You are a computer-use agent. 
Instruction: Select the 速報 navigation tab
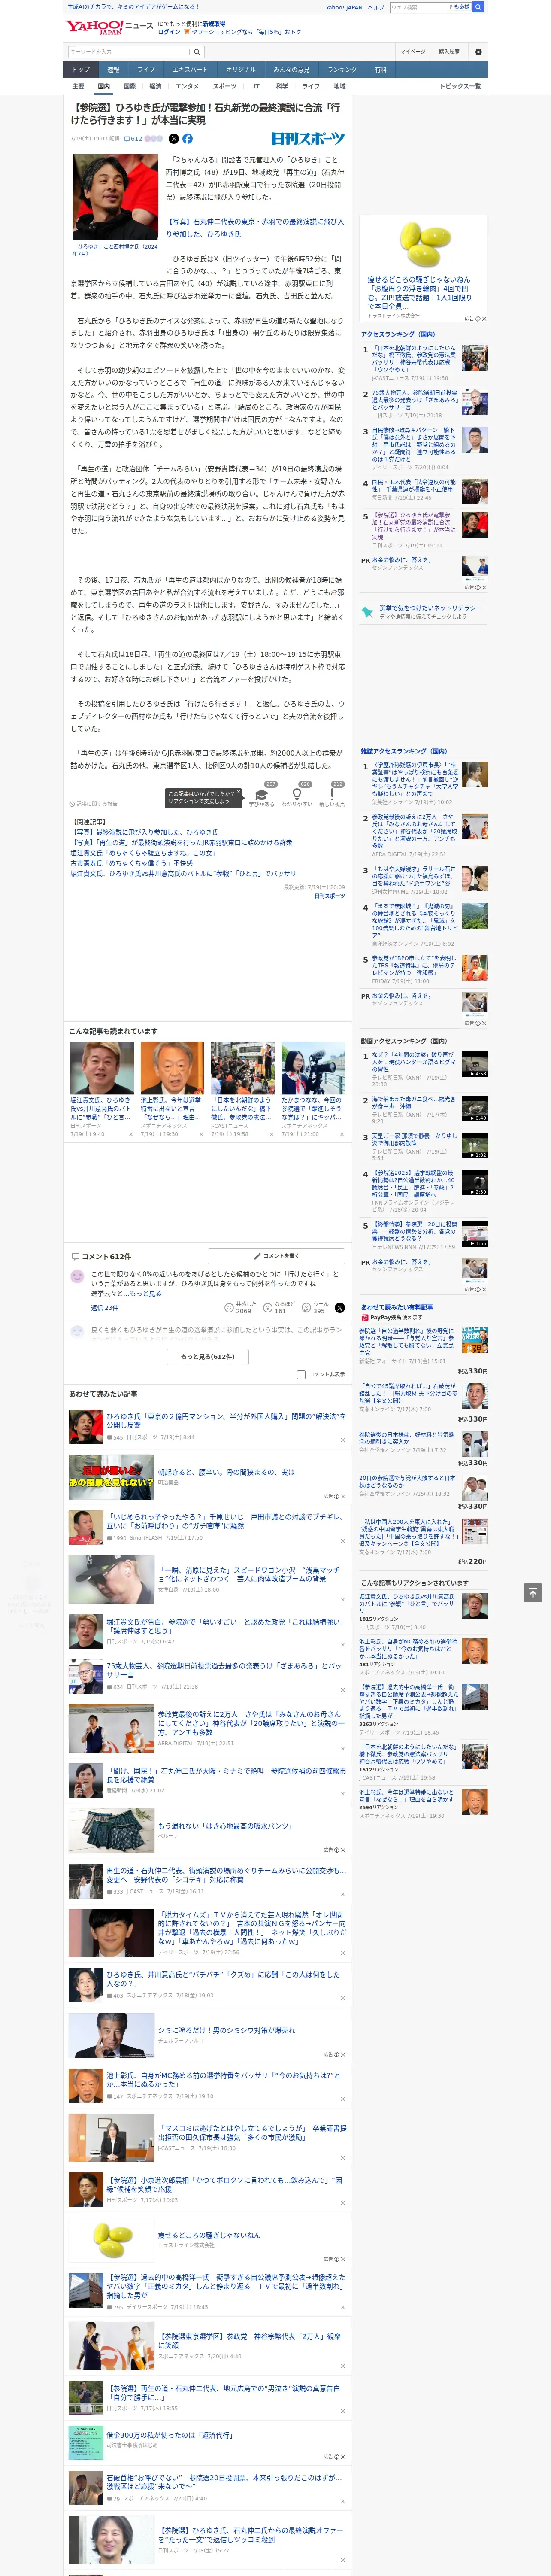[113, 69]
